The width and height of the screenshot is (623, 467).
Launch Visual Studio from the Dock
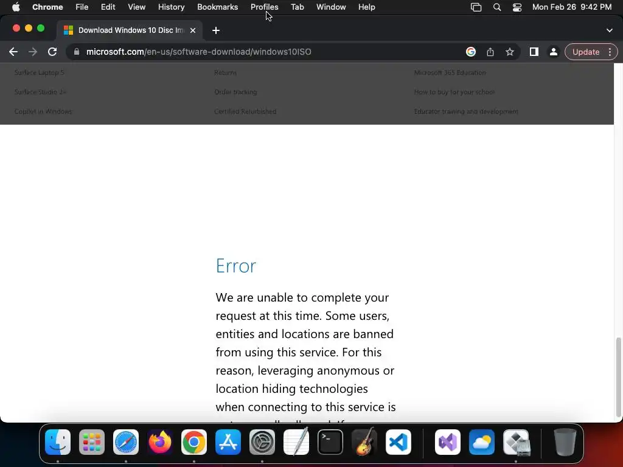[x=448, y=442]
